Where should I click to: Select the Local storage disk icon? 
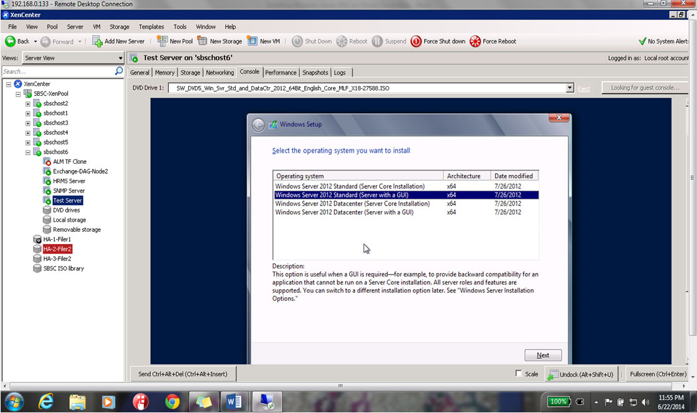pos(47,220)
